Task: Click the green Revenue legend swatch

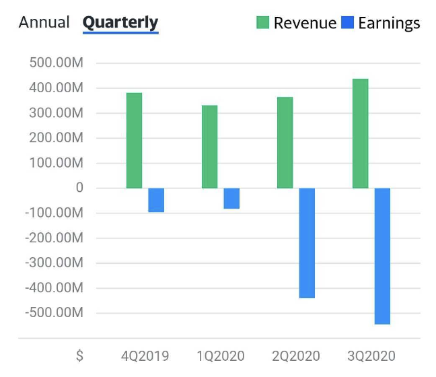Action: coord(262,23)
